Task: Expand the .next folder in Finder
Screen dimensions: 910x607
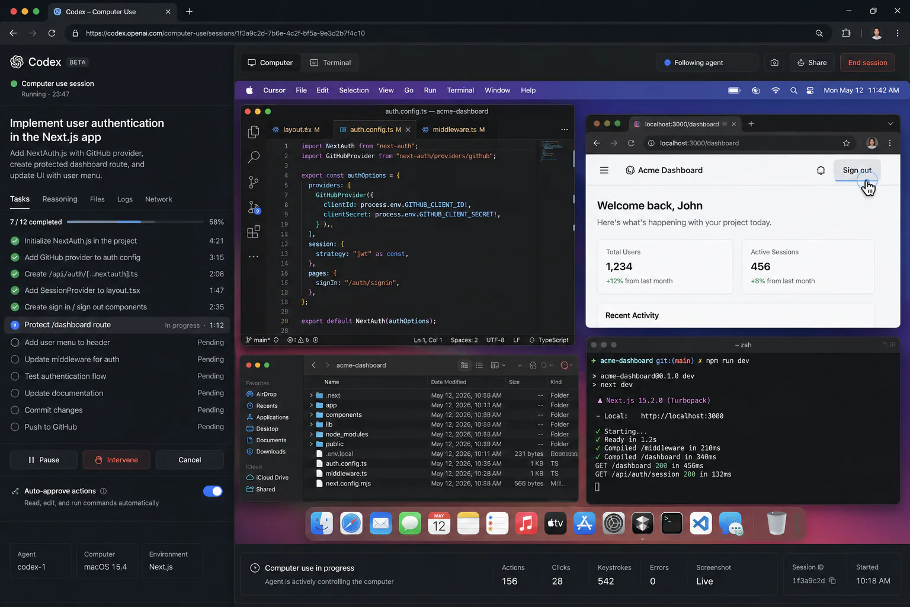Action: tap(311, 395)
